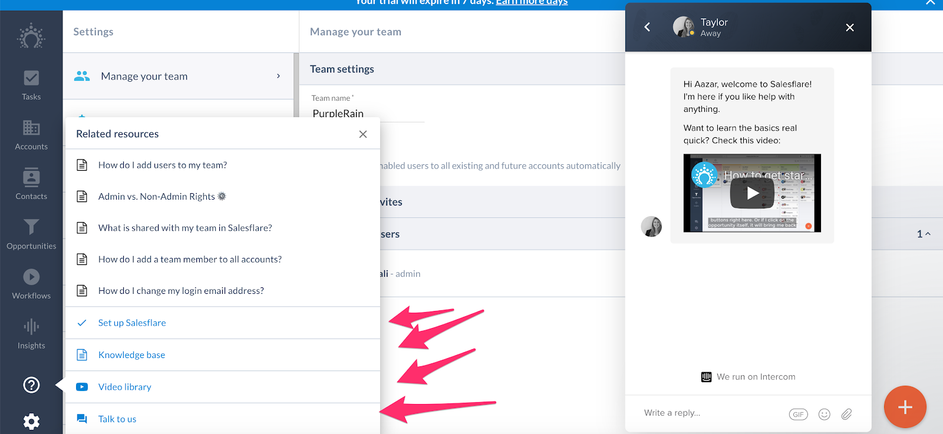Choose Talk to us option
The width and height of the screenshot is (943, 434).
tap(117, 419)
